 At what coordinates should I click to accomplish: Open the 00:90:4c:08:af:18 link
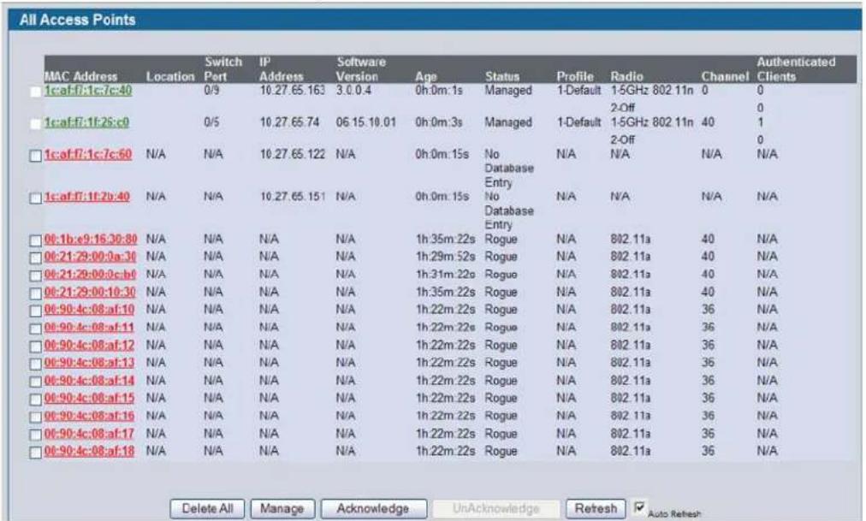click(x=90, y=451)
